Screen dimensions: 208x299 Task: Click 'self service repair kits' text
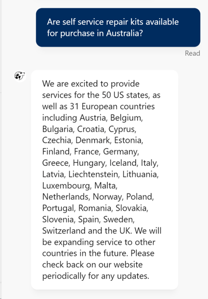102,22
